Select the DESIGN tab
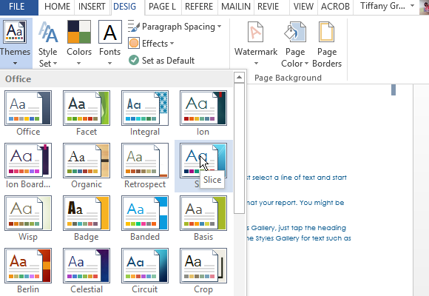 point(124,7)
